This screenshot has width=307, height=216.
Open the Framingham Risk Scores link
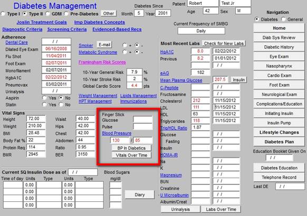(102, 62)
